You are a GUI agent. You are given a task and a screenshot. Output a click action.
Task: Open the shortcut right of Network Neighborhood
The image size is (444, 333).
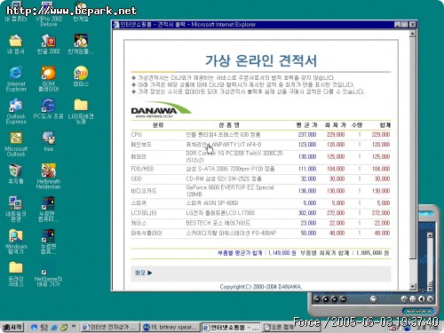pos(49,209)
